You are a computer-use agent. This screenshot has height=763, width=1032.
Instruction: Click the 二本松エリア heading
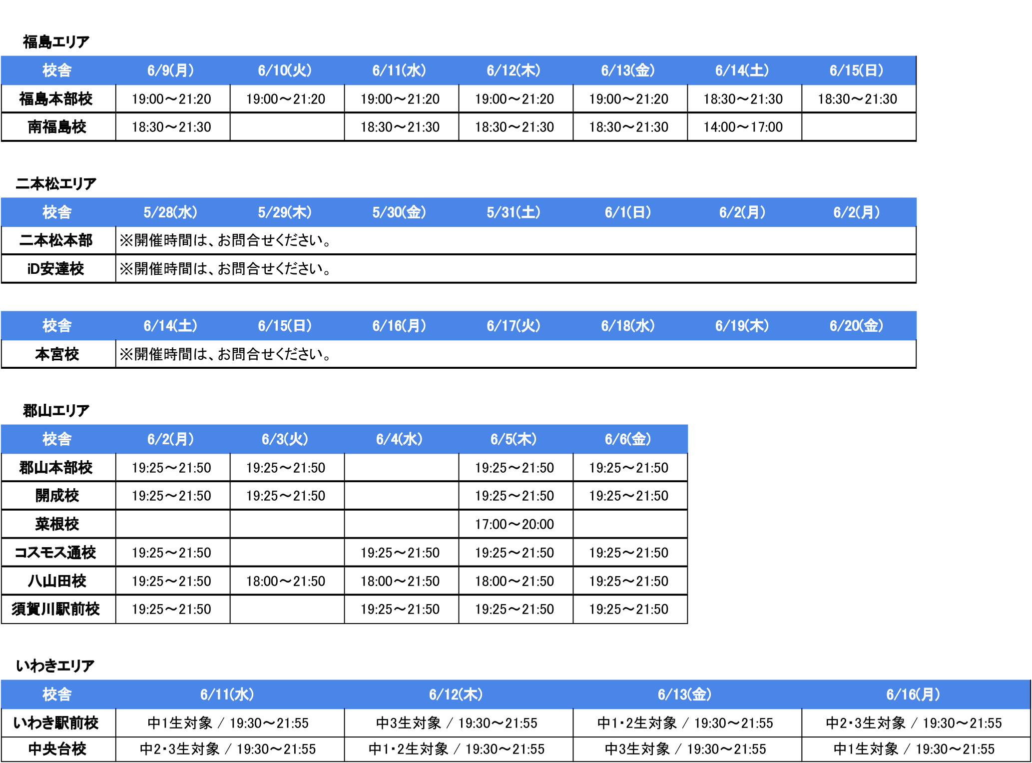[56, 184]
